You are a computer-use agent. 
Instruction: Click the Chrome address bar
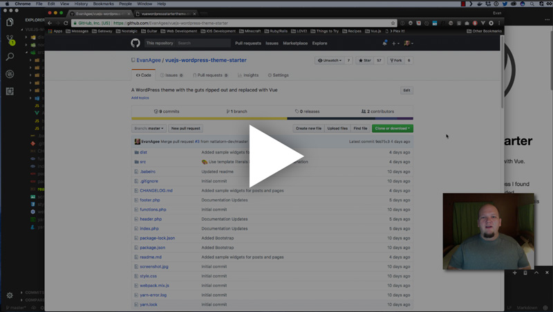[x=233, y=24]
